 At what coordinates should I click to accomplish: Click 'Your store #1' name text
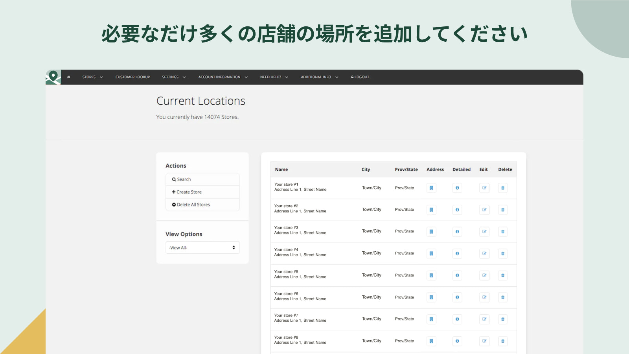[286, 184]
